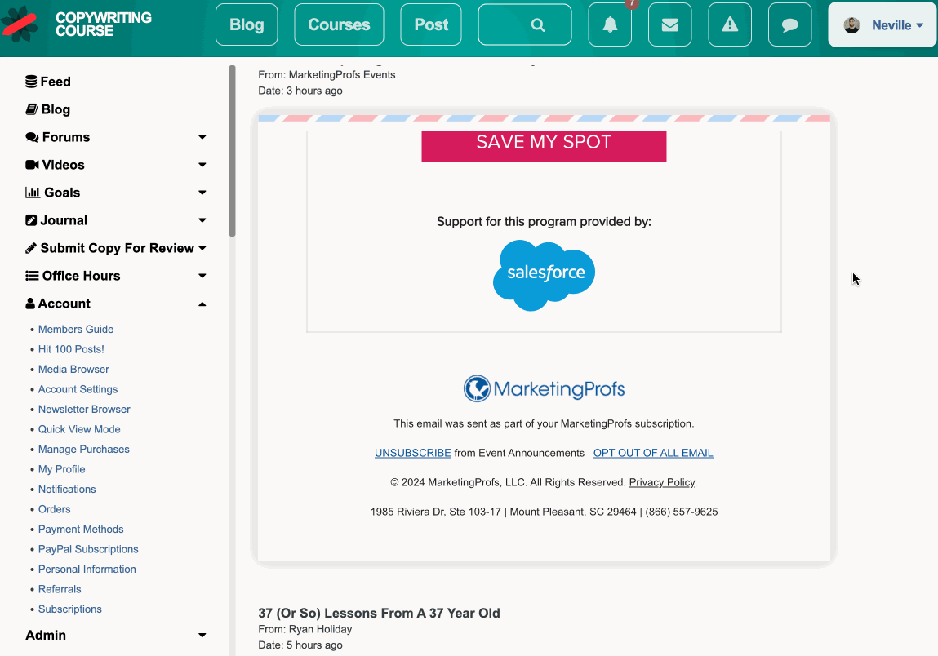The image size is (938, 656).
Task: Click the Journal edit icon
Action: coord(31,220)
